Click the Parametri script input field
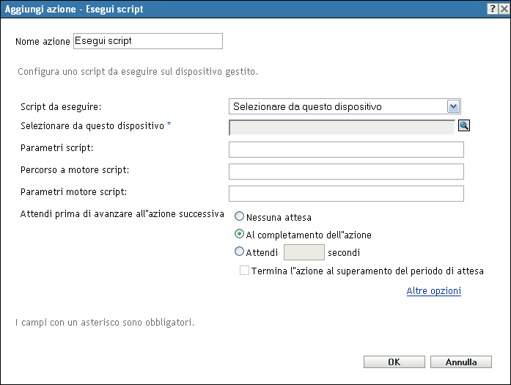The image size is (511, 385). click(346, 150)
